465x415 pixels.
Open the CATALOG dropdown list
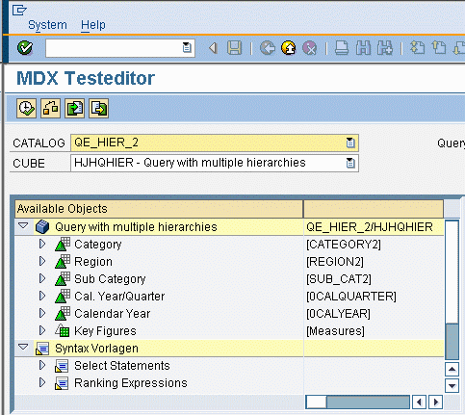click(x=350, y=143)
